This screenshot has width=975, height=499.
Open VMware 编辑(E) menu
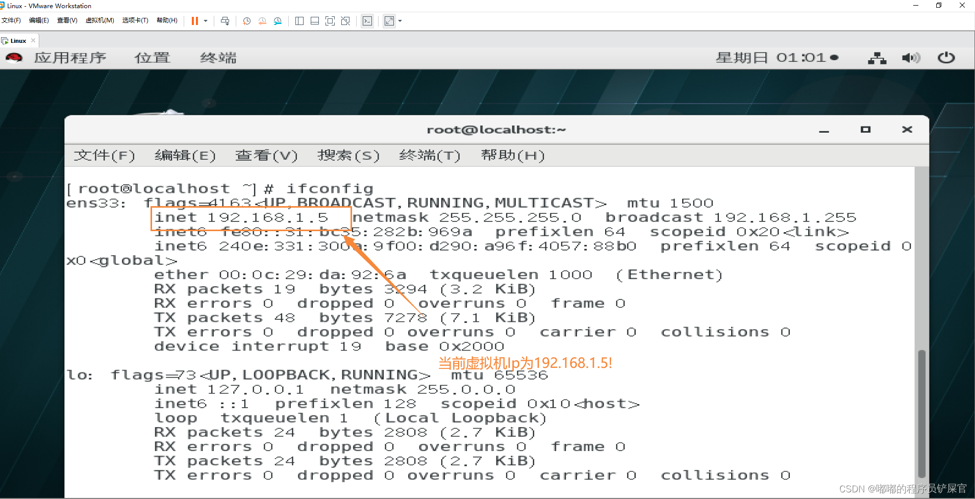click(39, 20)
